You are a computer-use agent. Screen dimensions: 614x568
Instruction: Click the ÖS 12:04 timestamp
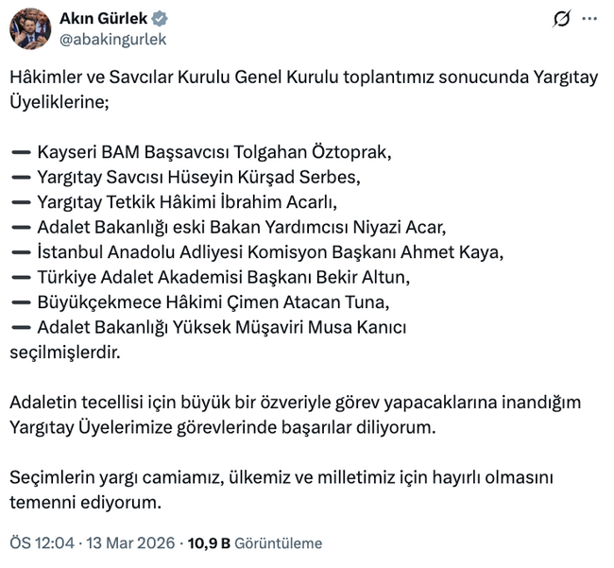[42, 543]
